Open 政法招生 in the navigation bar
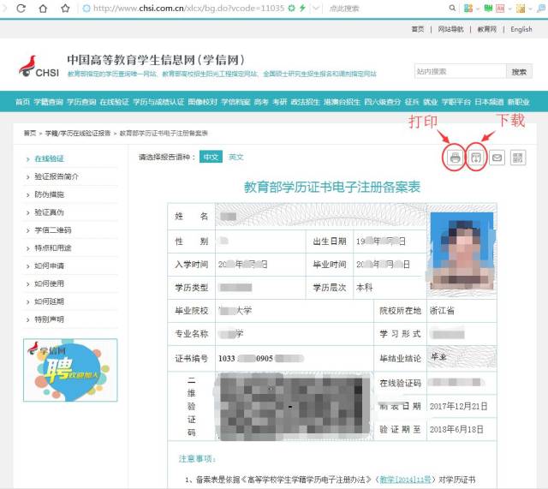 tap(305, 102)
